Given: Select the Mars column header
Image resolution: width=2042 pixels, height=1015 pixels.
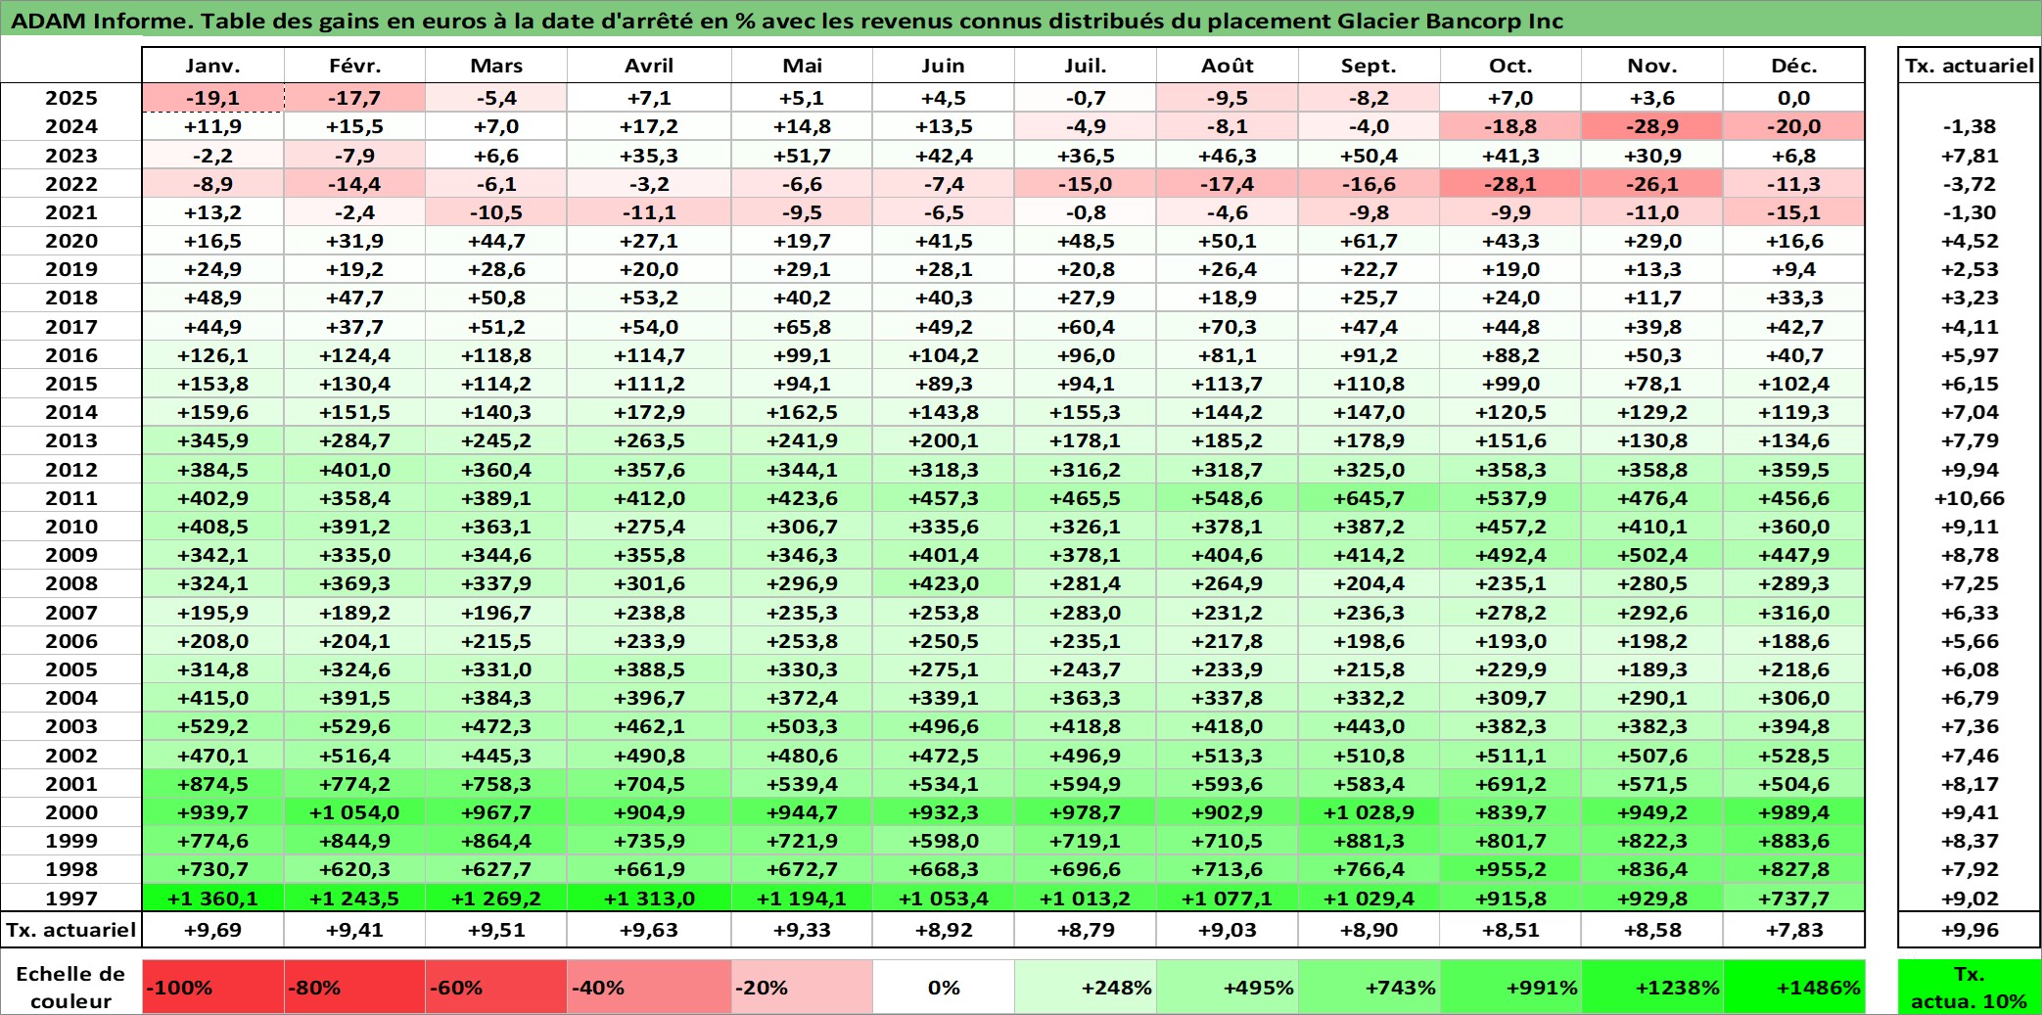Looking at the screenshot, I should (x=496, y=66).
